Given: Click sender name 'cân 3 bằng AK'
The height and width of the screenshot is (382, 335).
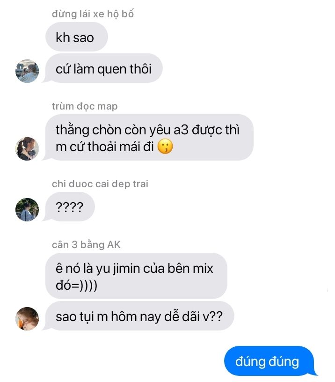Looking at the screenshot, I should click(86, 244).
